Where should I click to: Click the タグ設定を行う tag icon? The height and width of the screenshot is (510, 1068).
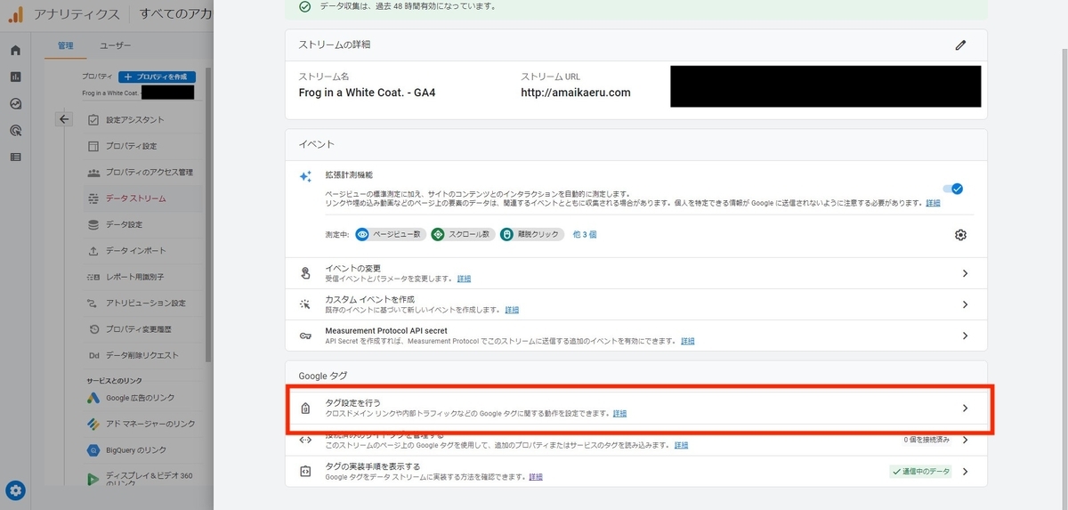coord(305,409)
